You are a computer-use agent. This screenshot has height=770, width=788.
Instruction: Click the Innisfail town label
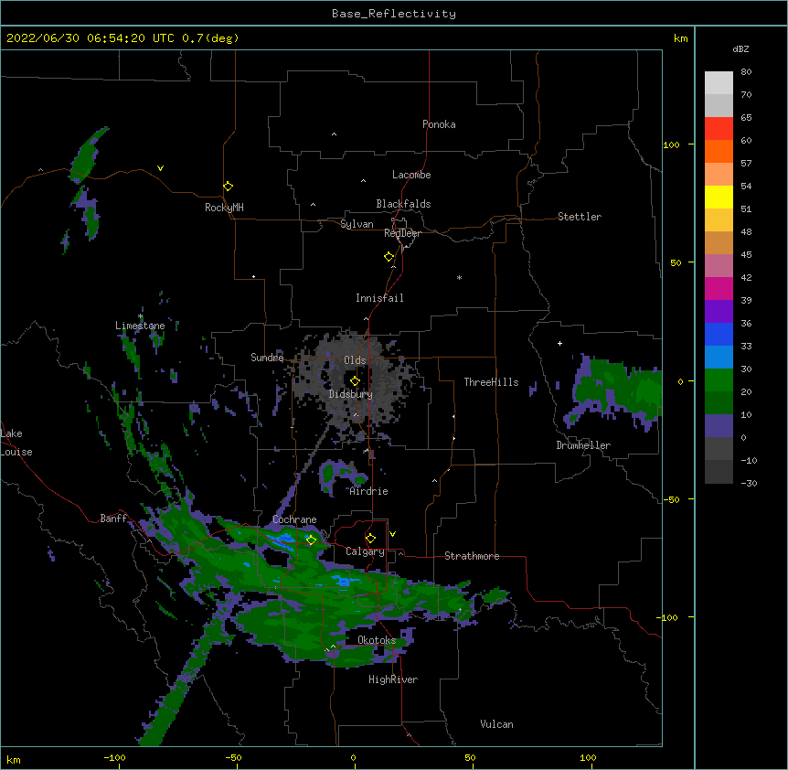[x=379, y=298]
